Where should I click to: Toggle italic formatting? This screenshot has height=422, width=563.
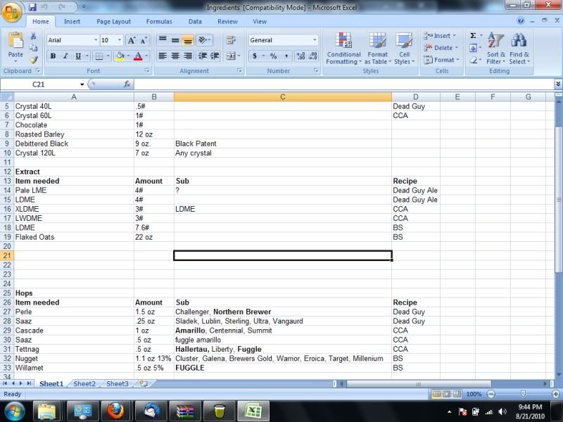[x=65, y=56]
